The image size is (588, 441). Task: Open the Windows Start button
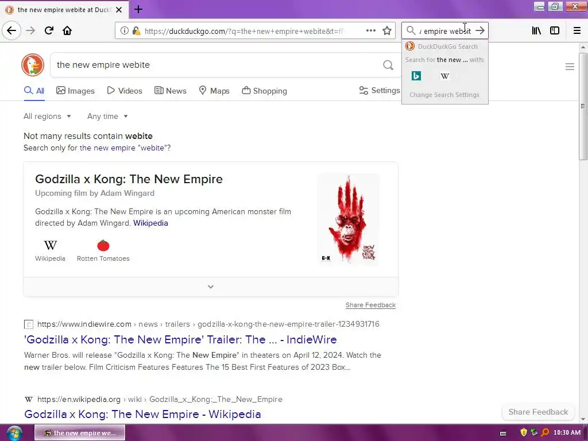14,433
